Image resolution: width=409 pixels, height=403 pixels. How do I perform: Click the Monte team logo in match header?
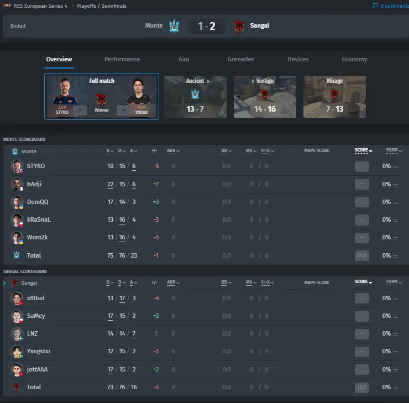click(x=174, y=26)
